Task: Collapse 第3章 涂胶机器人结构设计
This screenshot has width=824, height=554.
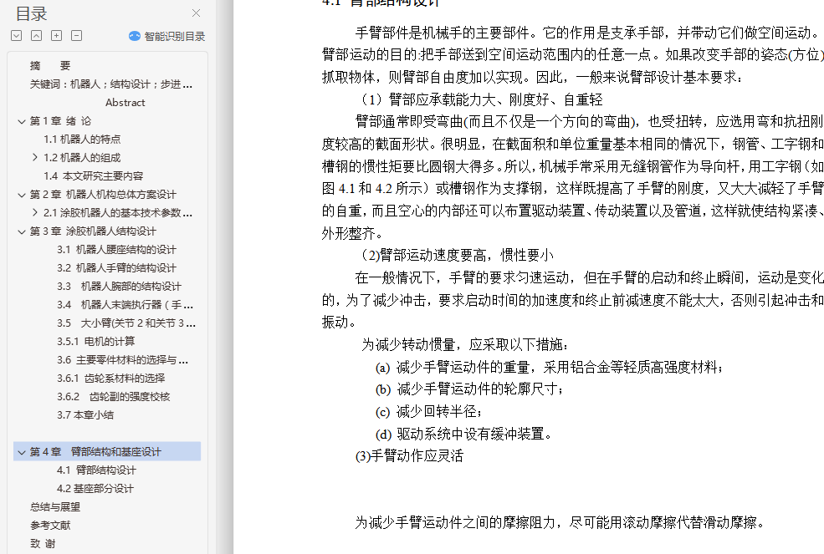Action: click(22, 231)
